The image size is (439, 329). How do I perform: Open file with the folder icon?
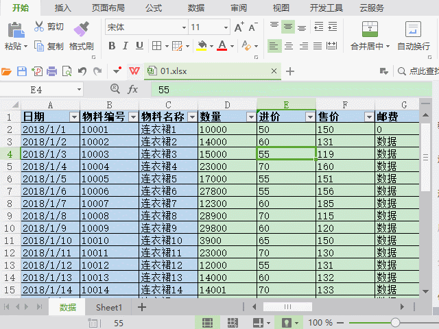point(6,71)
